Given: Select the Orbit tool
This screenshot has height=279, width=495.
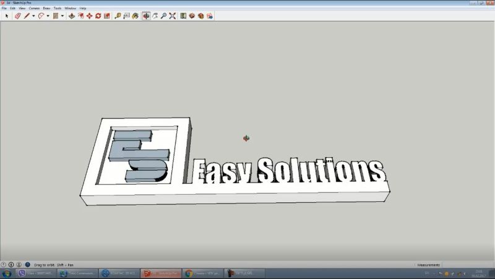Looking at the screenshot, I should 146,16.
